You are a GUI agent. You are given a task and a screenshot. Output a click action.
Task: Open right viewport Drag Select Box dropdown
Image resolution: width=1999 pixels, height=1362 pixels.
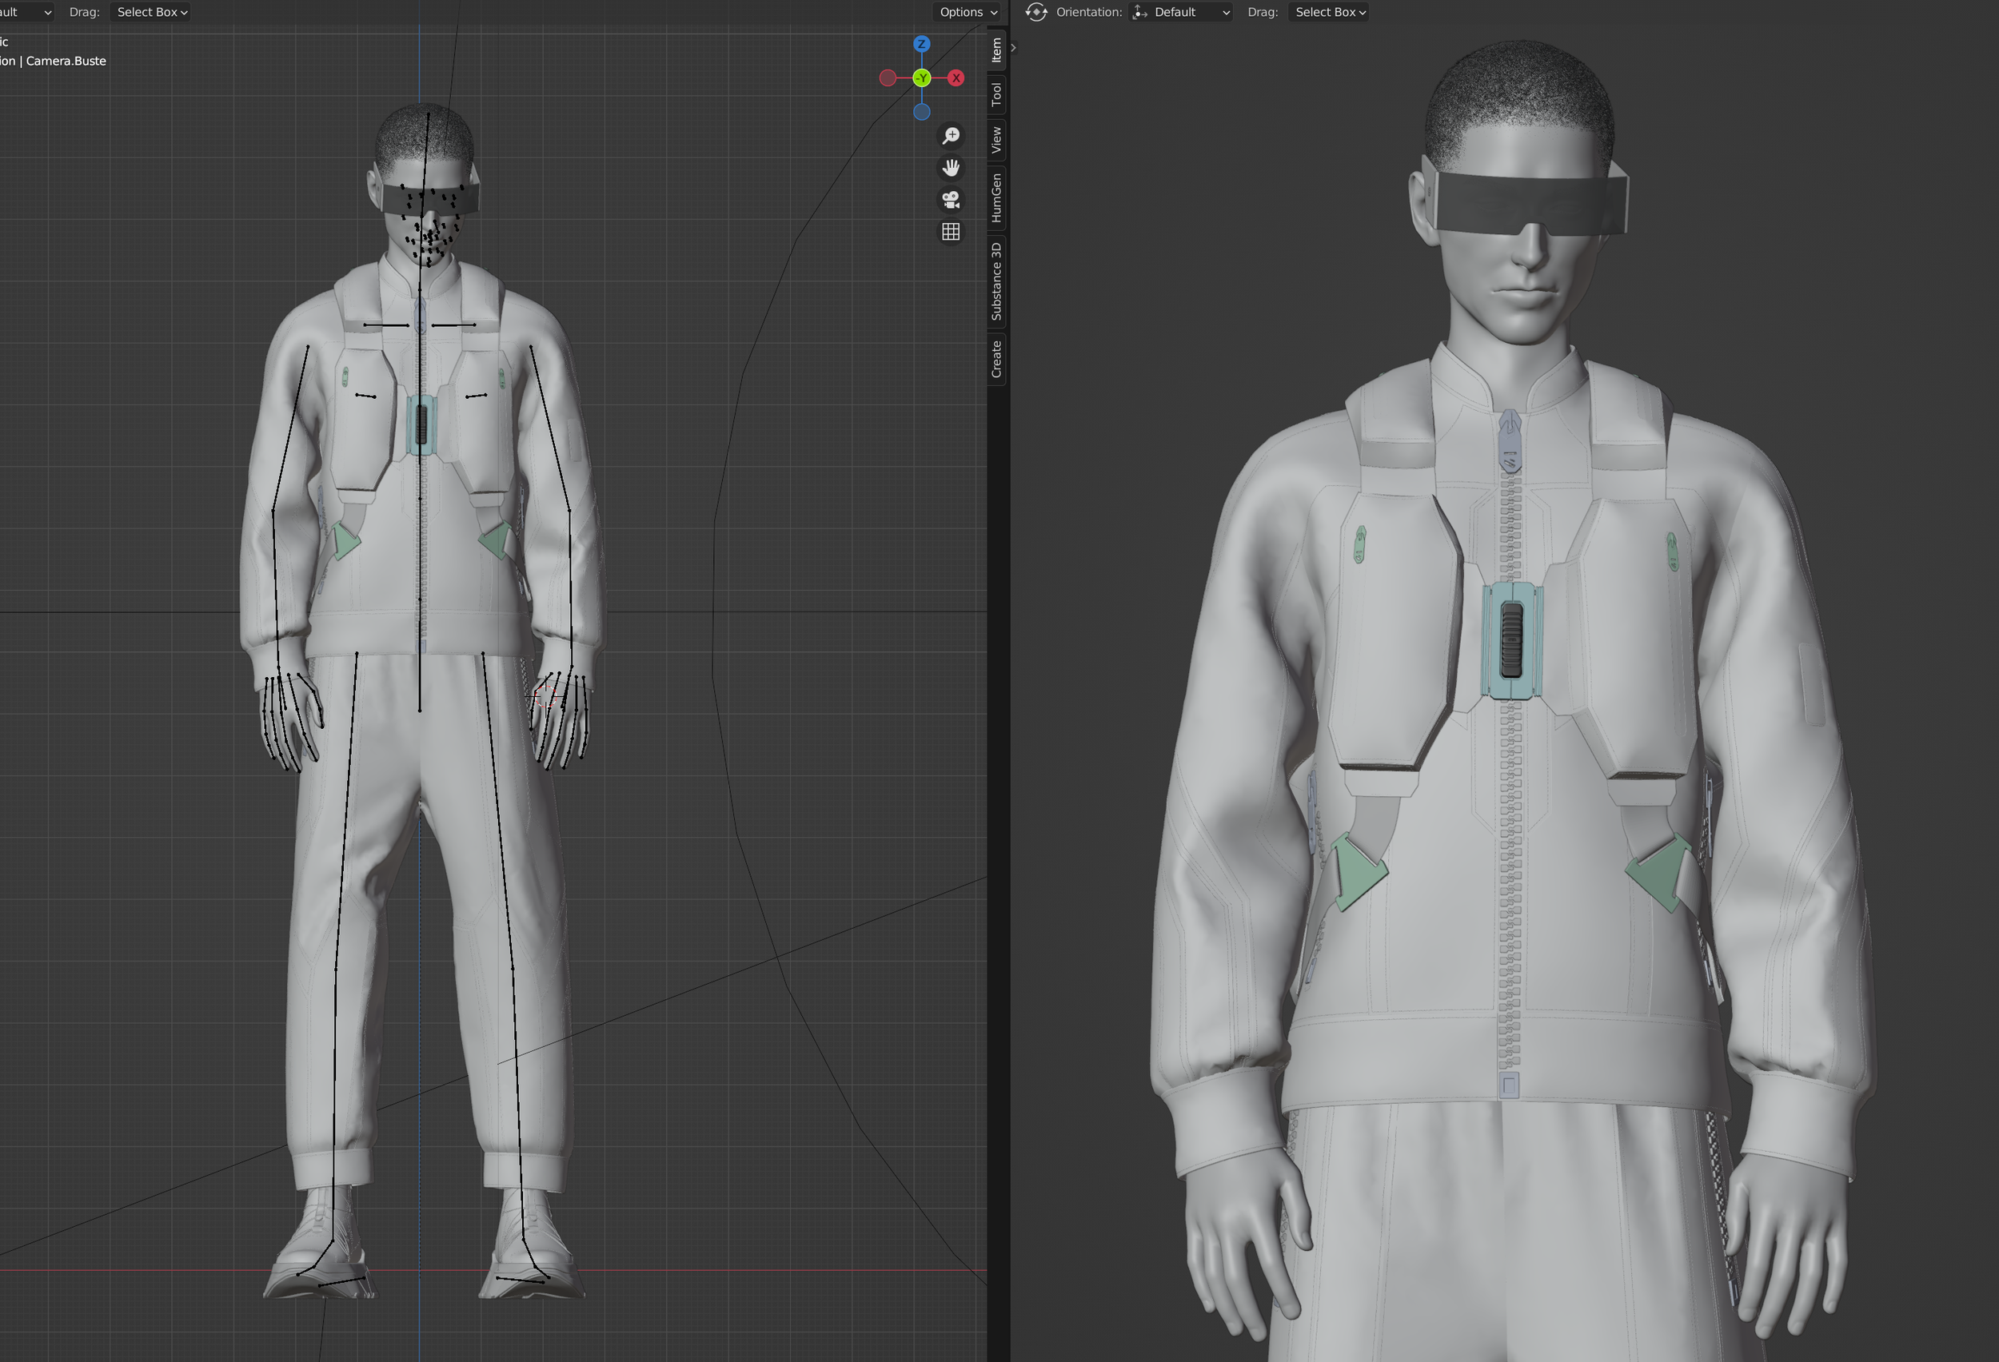coord(1330,12)
